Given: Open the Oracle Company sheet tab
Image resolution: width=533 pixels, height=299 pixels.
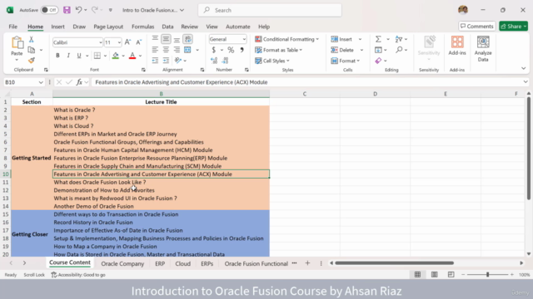Looking at the screenshot, I should [x=122, y=263].
